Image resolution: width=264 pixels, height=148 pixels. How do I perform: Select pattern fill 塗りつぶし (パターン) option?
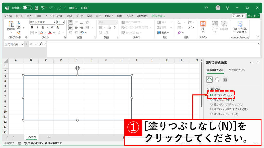pos(212,114)
